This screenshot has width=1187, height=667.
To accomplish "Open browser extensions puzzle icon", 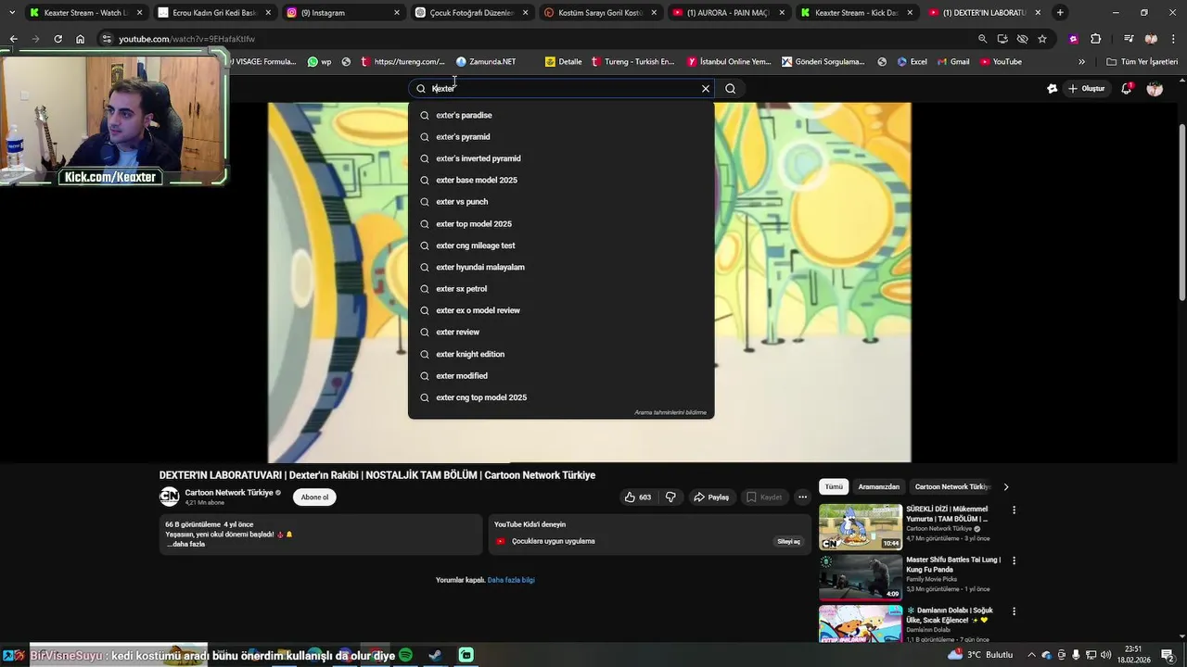I will (1095, 39).
